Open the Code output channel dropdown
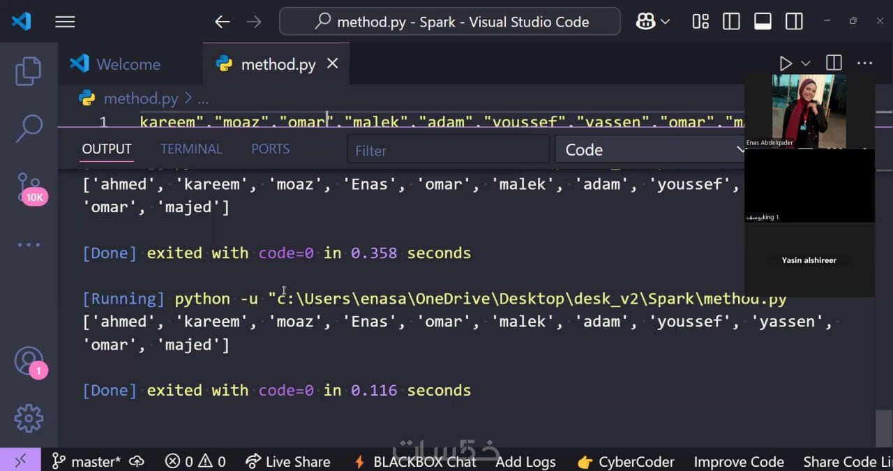 click(652, 149)
